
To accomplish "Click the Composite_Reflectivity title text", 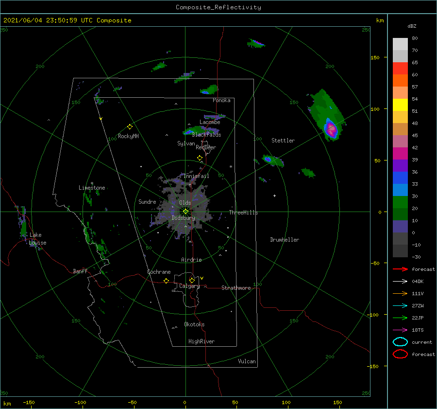I will point(218,7).
